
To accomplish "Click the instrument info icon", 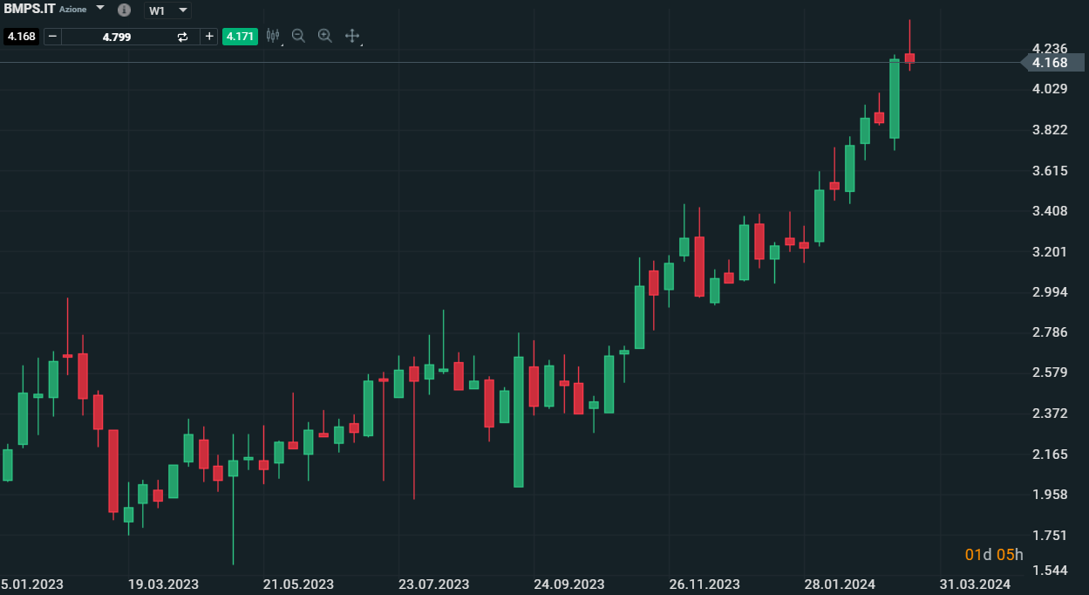I will pyautogui.click(x=124, y=10).
